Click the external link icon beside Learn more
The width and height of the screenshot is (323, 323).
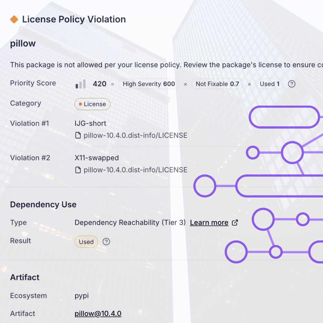[x=235, y=223]
